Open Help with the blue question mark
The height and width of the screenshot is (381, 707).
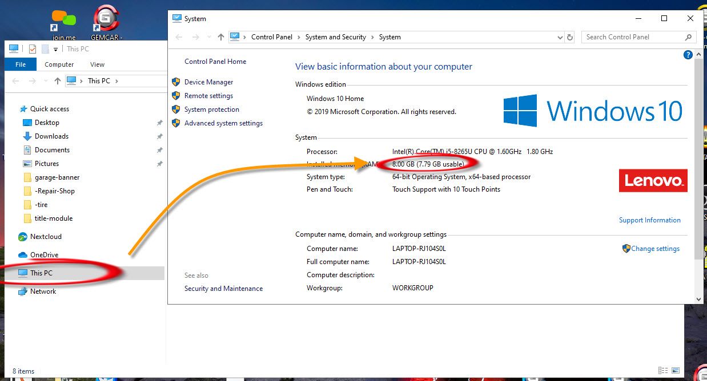coord(688,55)
